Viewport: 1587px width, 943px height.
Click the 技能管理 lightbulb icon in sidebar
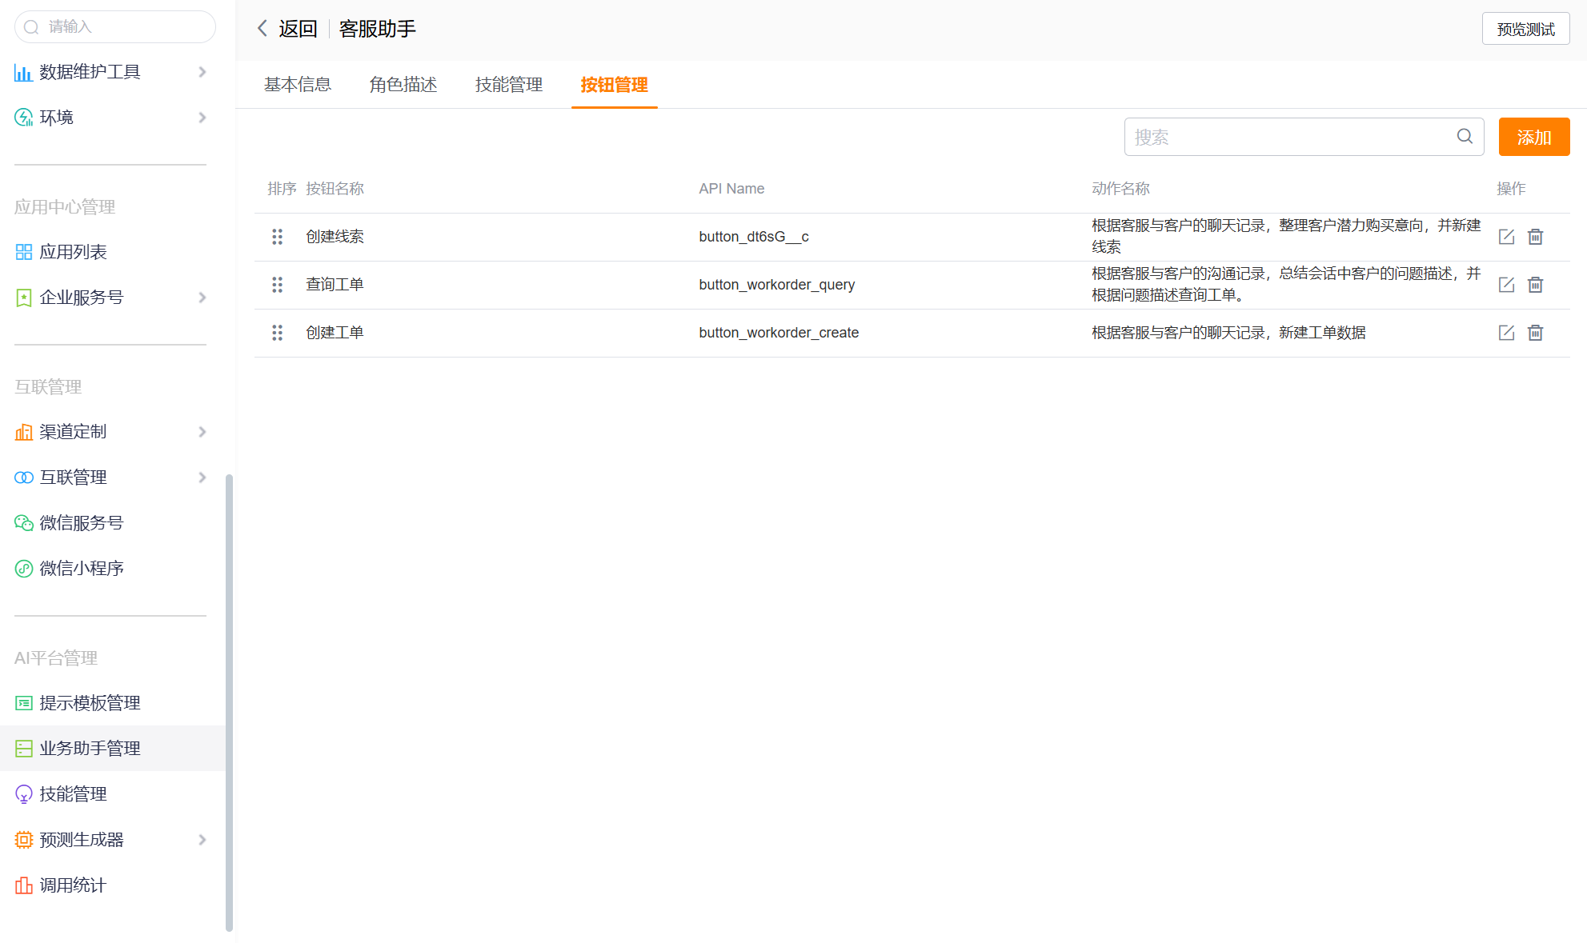23,794
